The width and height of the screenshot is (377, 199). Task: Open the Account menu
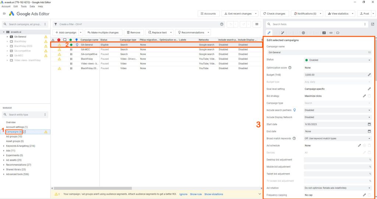6,7
